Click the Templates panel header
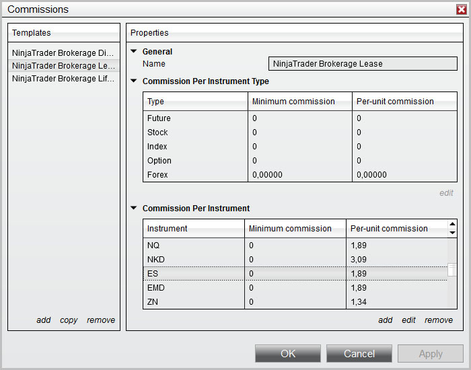Viewport: 471px width, 370px height. click(x=64, y=32)
